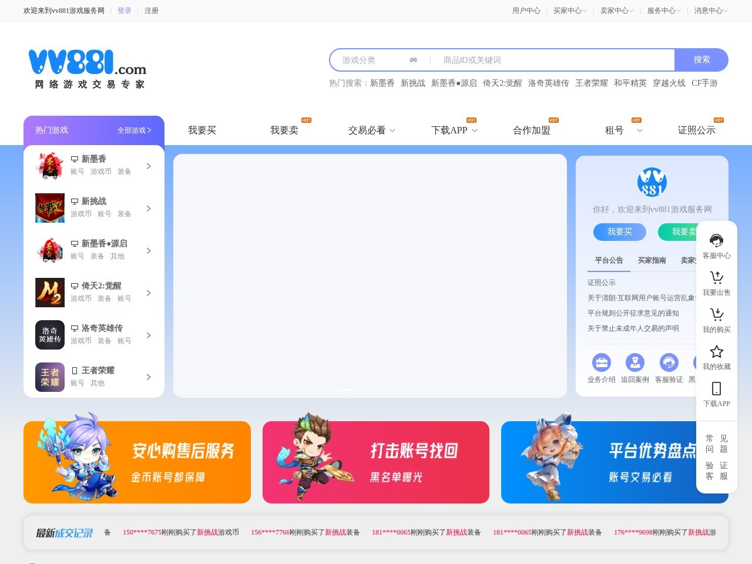The image size is (752, 564).
Task: Select third carousel slide indicator
Action: (x=392, y=390)
